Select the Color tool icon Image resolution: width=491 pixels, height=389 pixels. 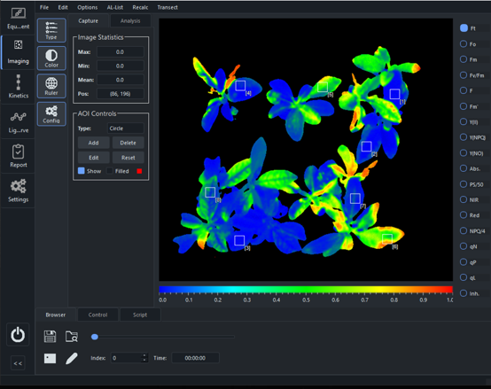[51, 58]
